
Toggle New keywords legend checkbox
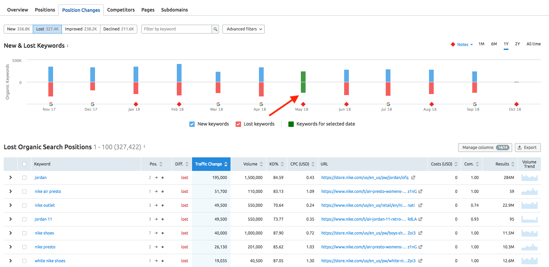192,124
